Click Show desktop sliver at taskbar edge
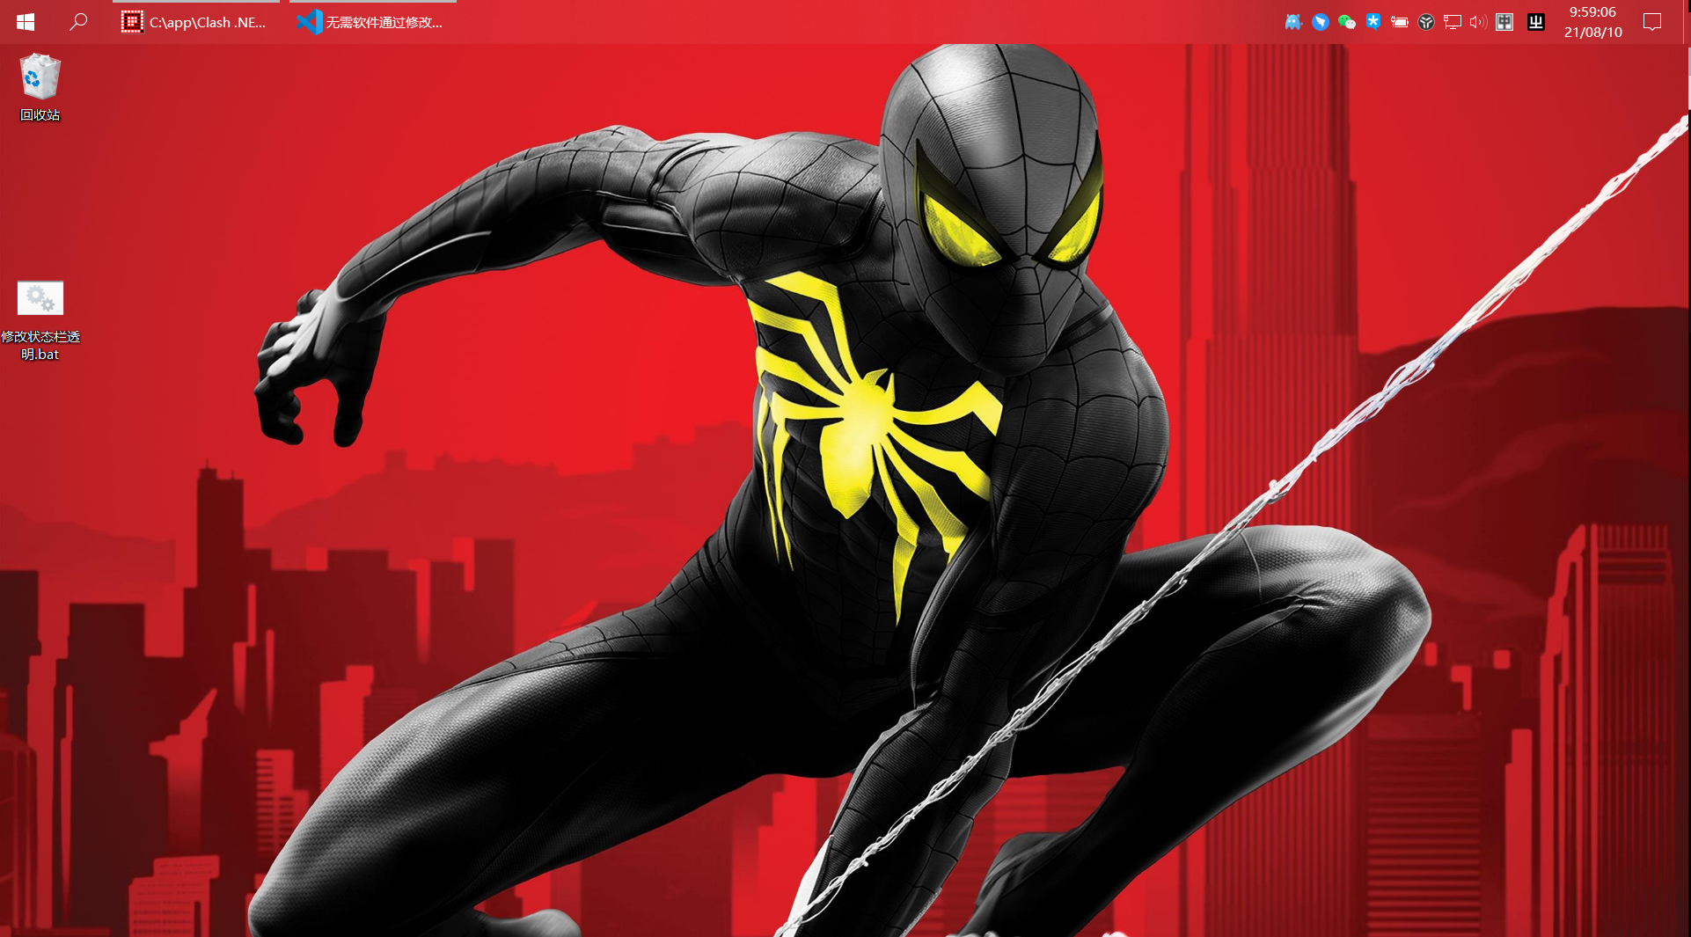Screen dimensions: 1691x937 tap(1687, 22)
